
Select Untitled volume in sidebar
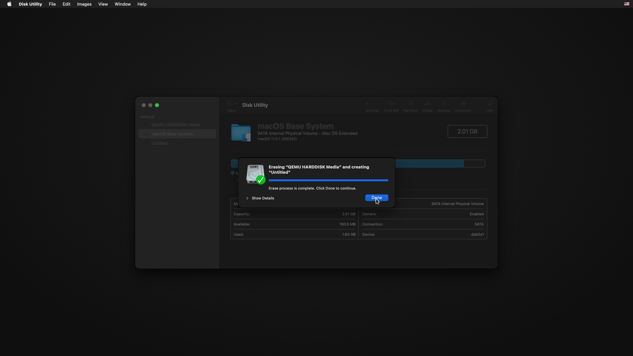[159, 143]
